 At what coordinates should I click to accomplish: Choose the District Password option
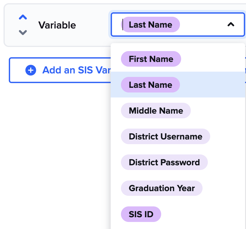(164, 162)
